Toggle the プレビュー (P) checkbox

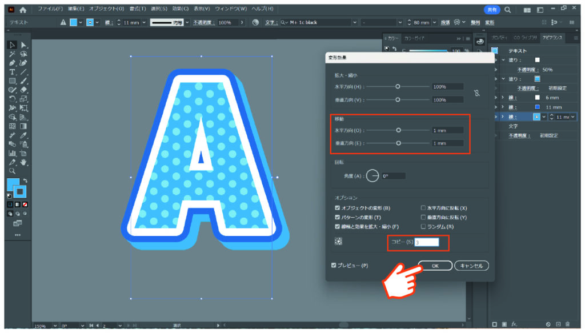334,266
